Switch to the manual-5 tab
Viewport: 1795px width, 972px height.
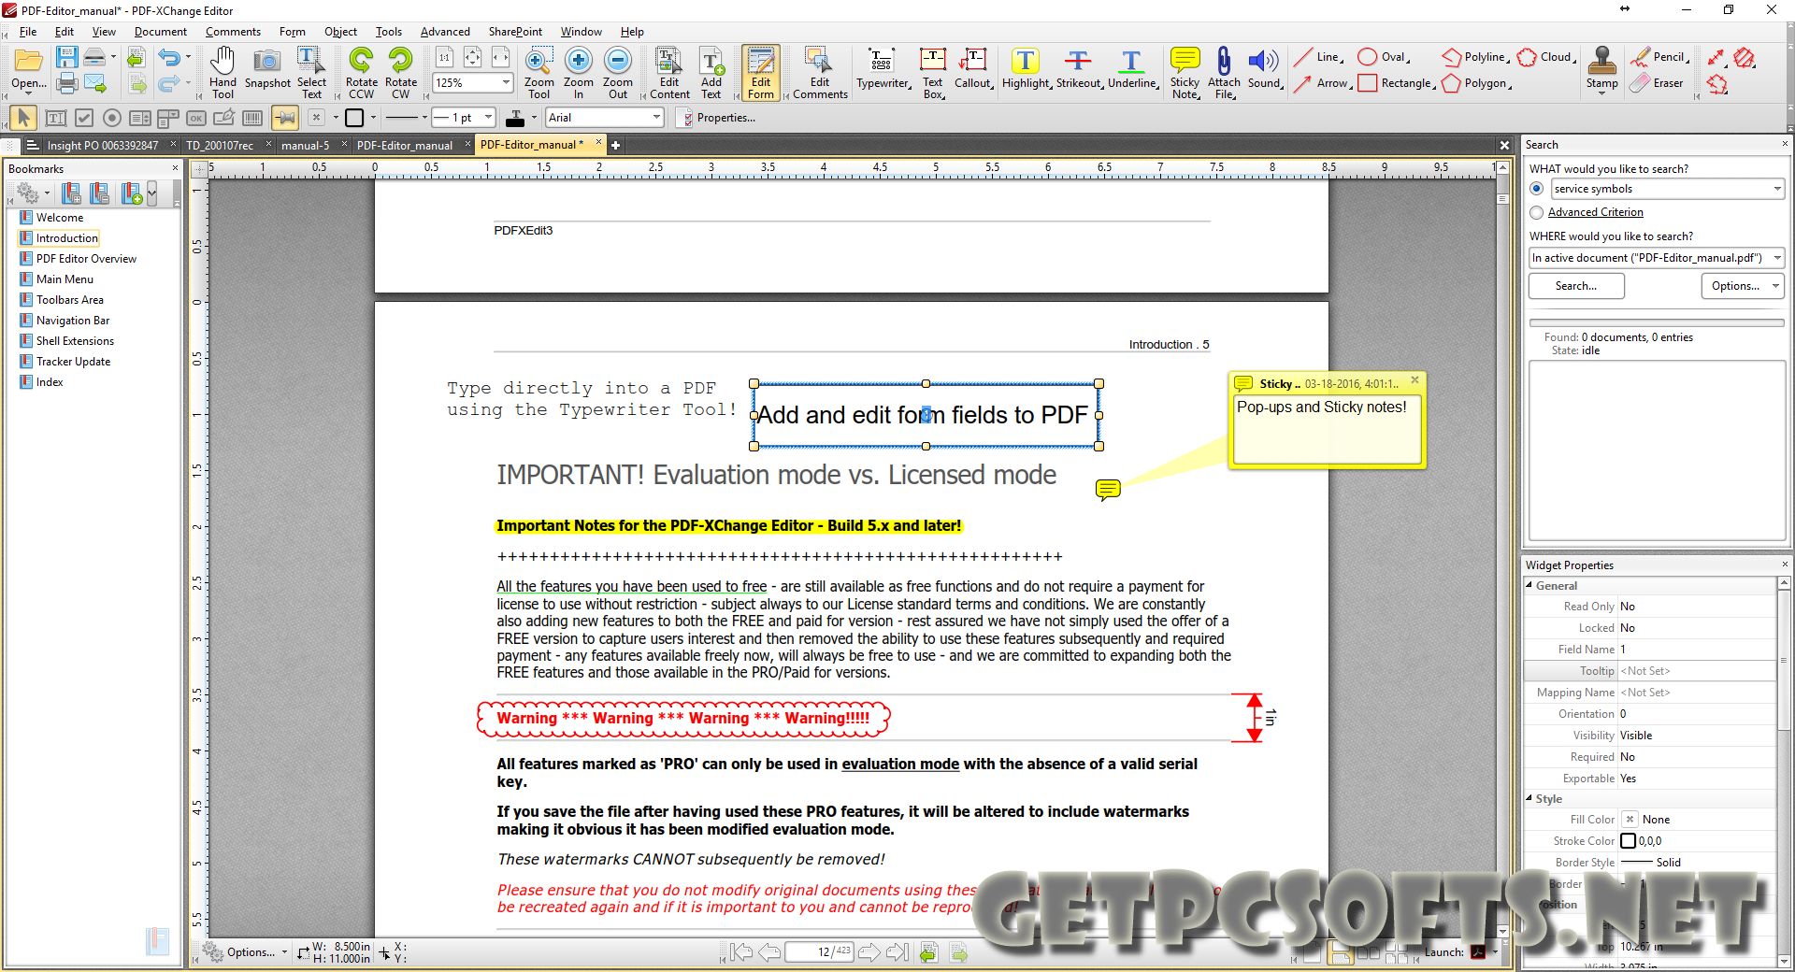coord(306,146)
